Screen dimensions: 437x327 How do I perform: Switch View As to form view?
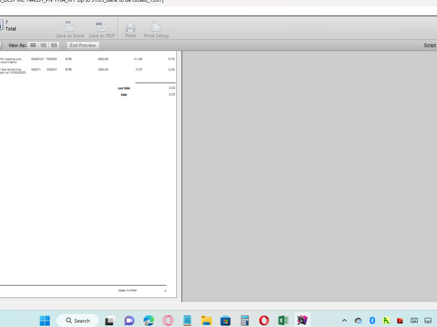coord(33,45)
